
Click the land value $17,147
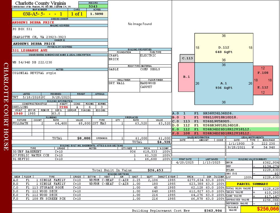pyautogui.click(x=272, y=196)
